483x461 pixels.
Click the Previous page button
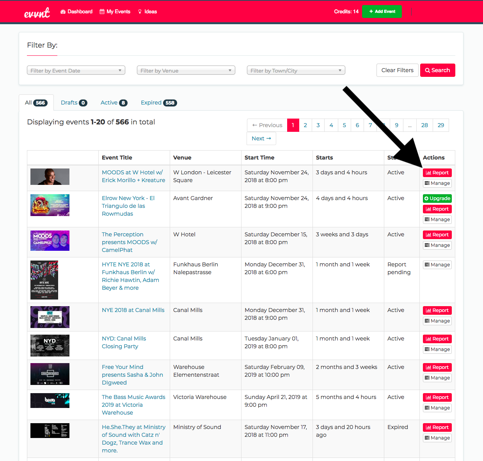click(267, 125)
